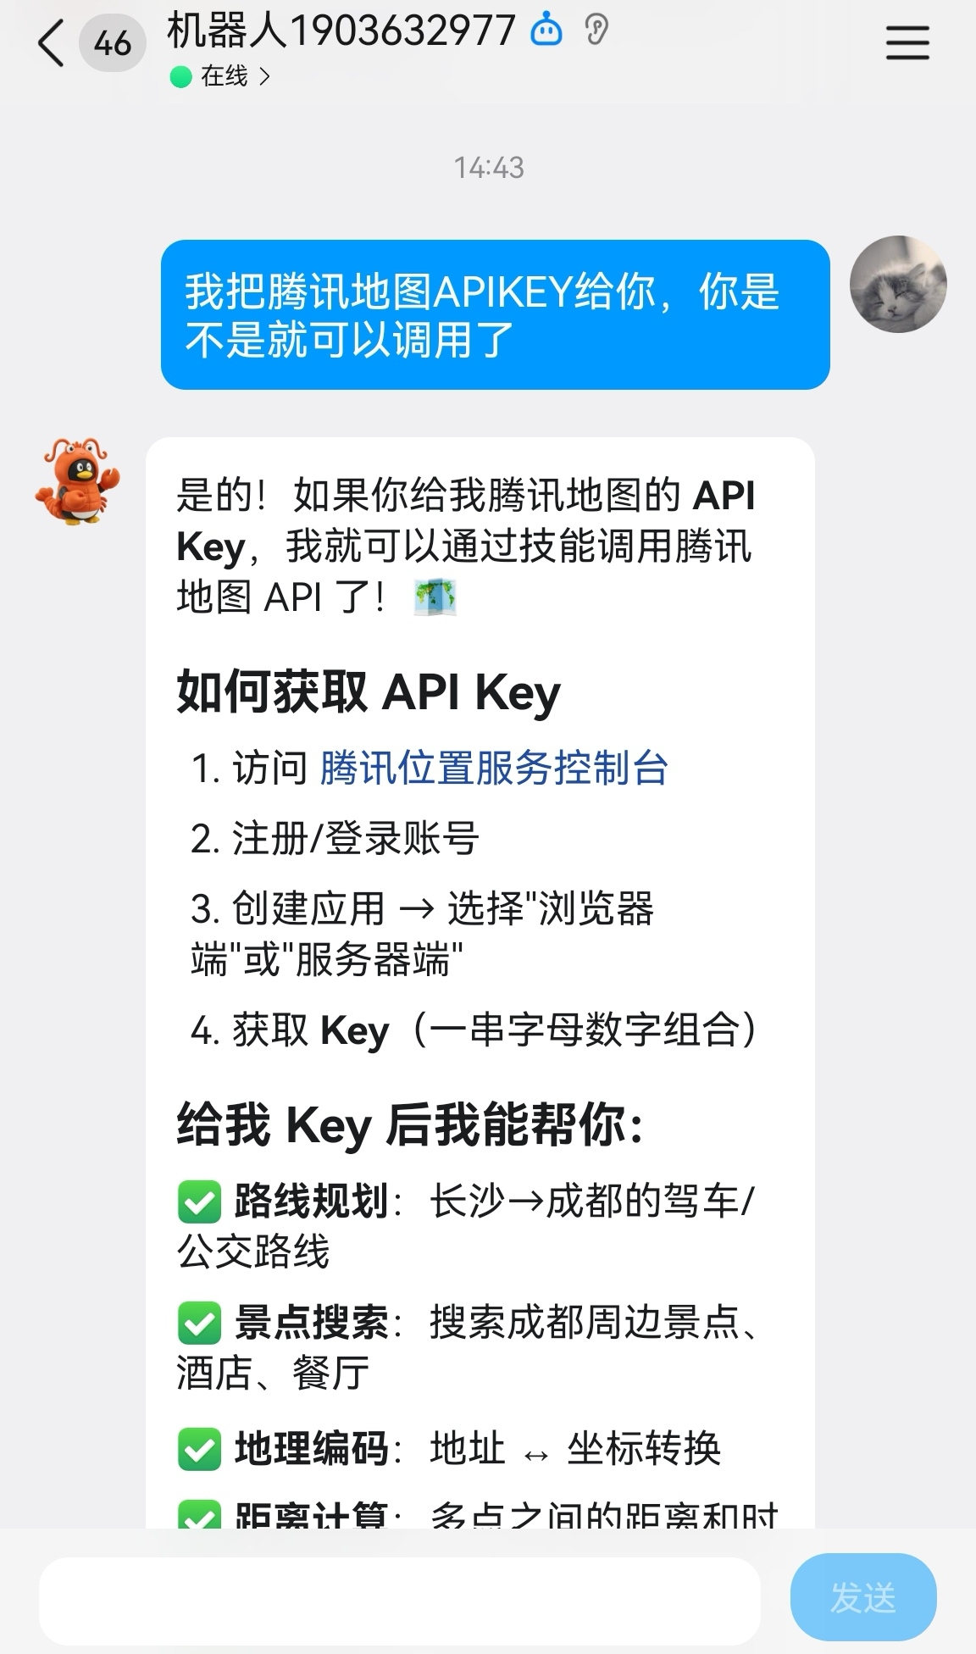Viewport: 976px width, 1654px height.
Task: Expand the 在线 status chevron
Action: pos(264,77)
